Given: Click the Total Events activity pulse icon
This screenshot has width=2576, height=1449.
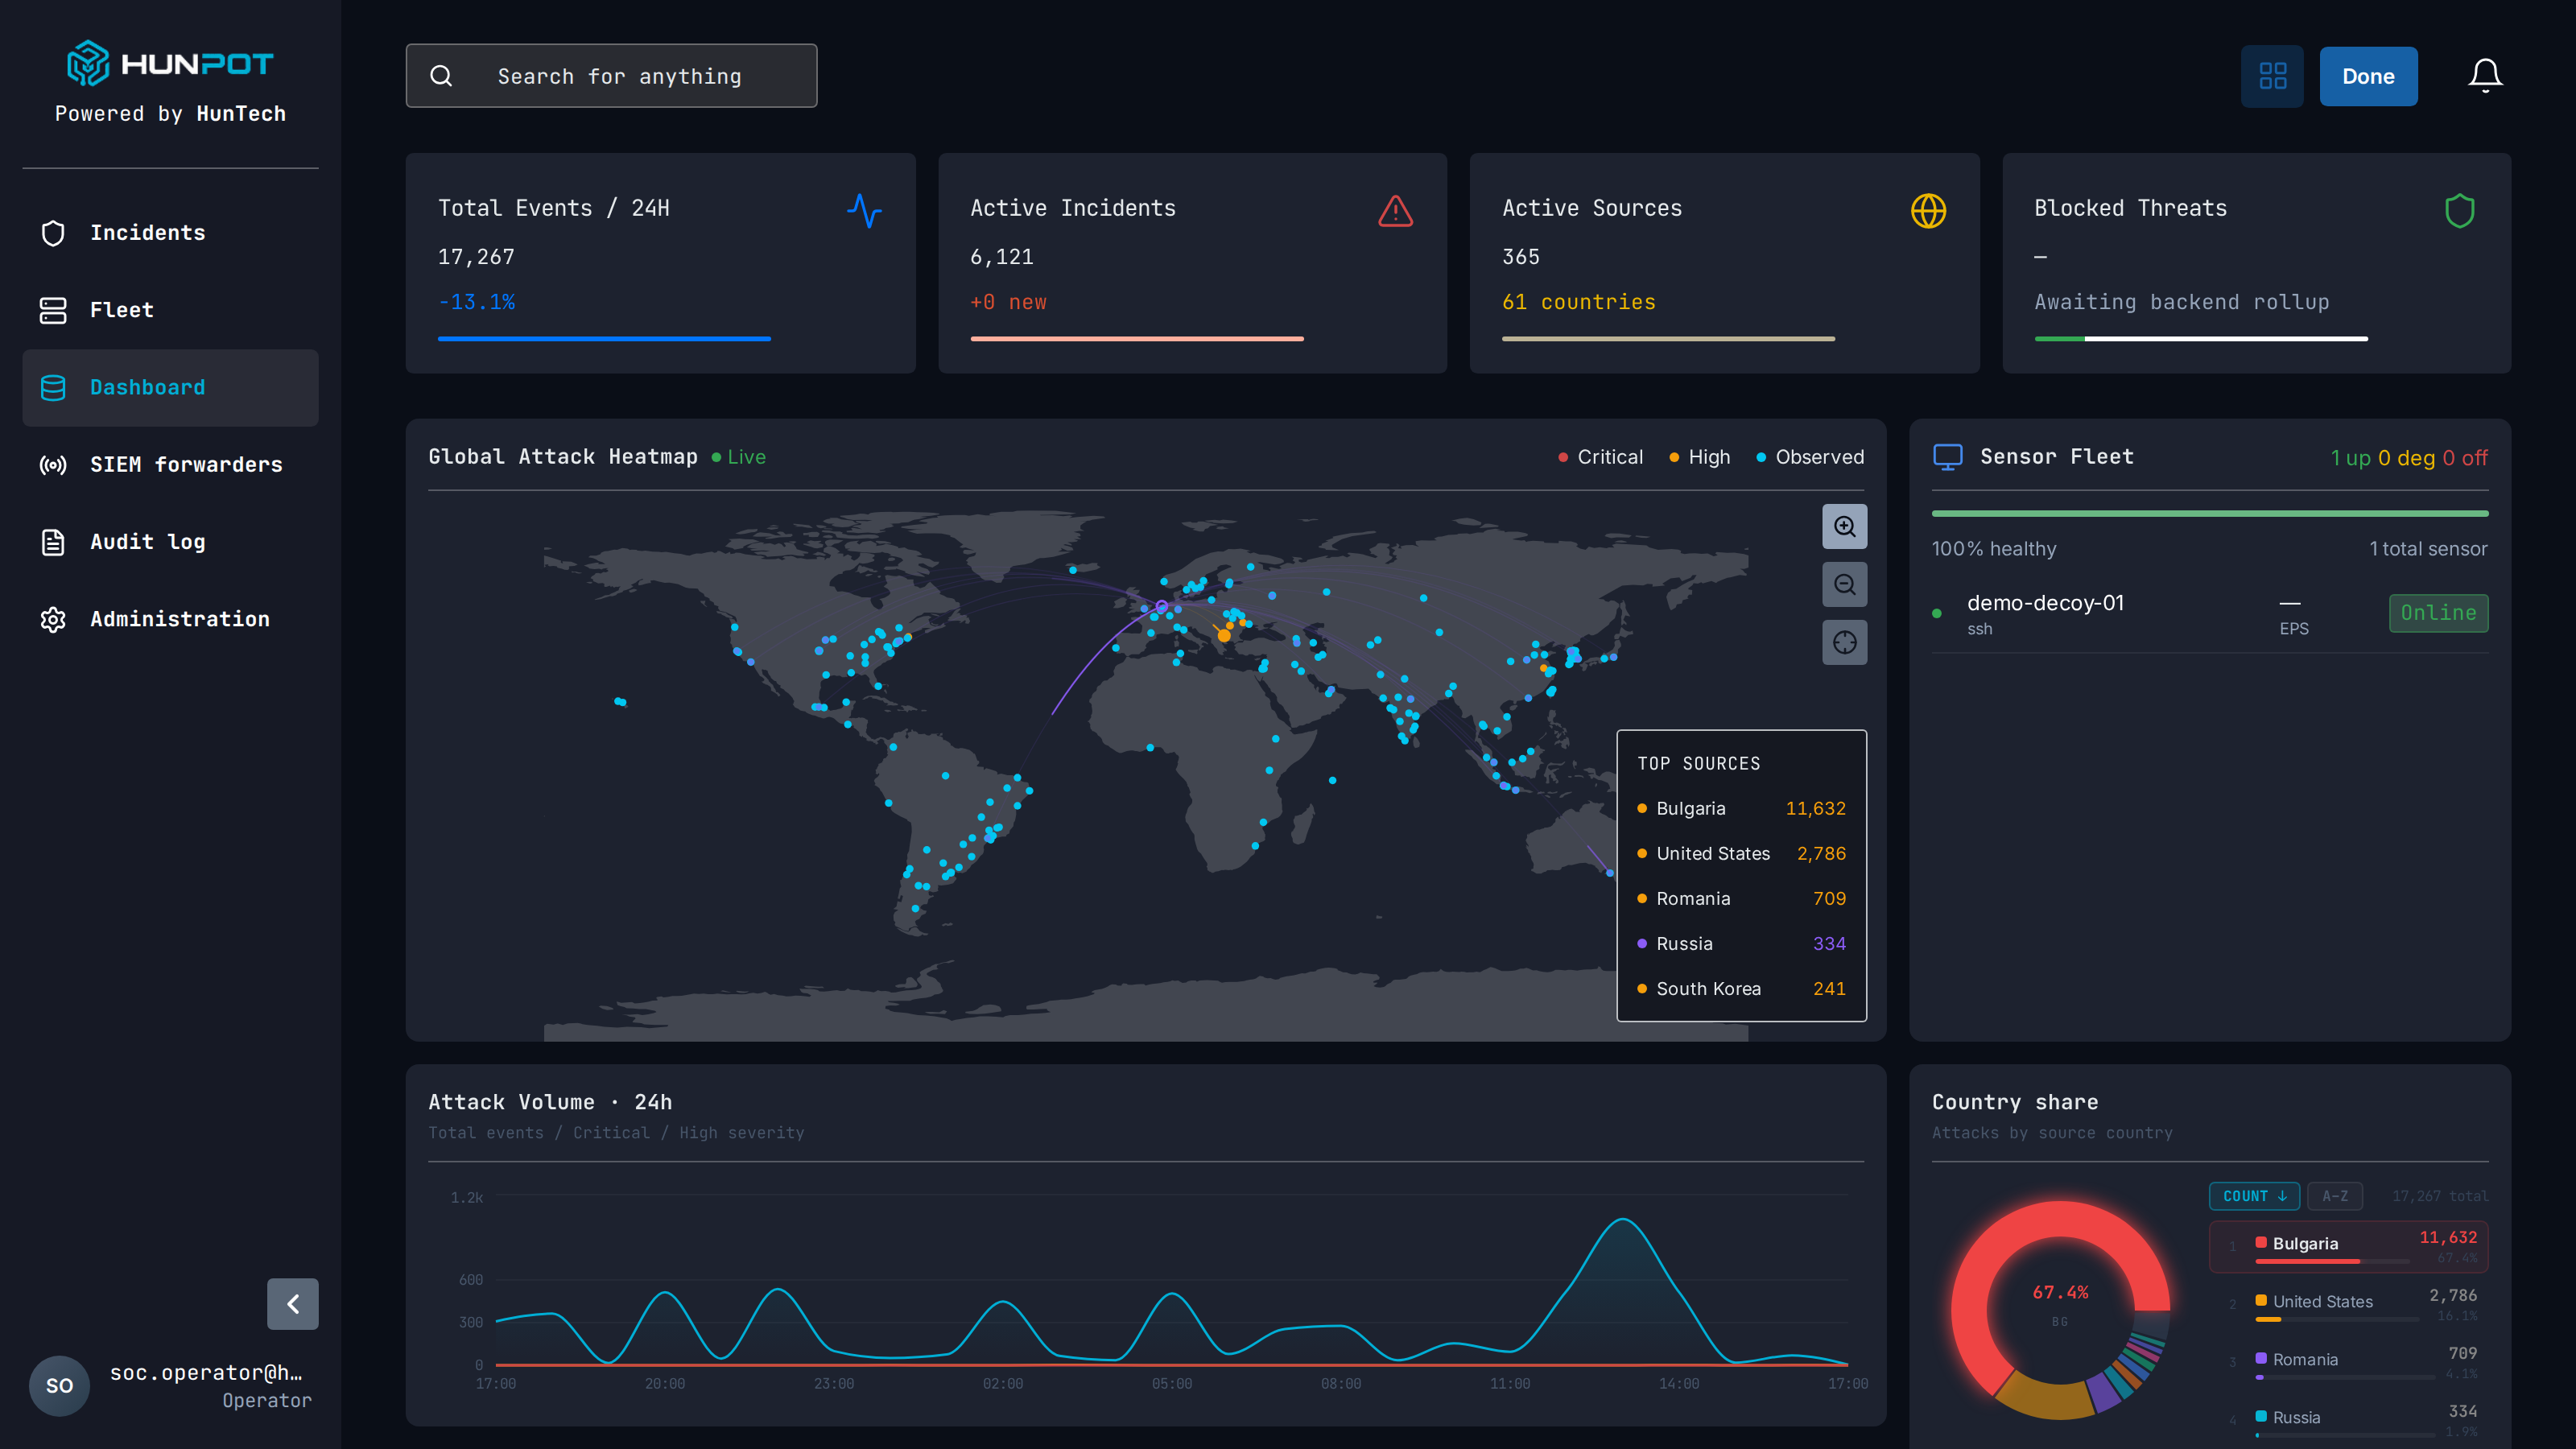Looking at the screenshot, I should tap(864, 211).
